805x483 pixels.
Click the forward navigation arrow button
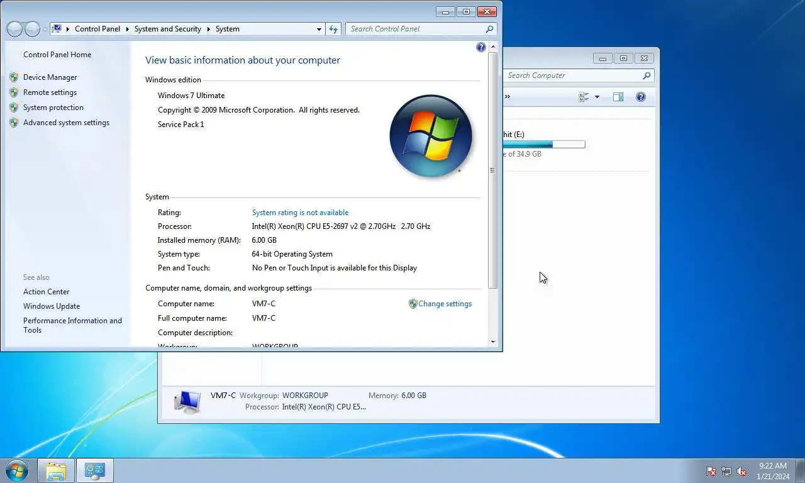(32, 29)
